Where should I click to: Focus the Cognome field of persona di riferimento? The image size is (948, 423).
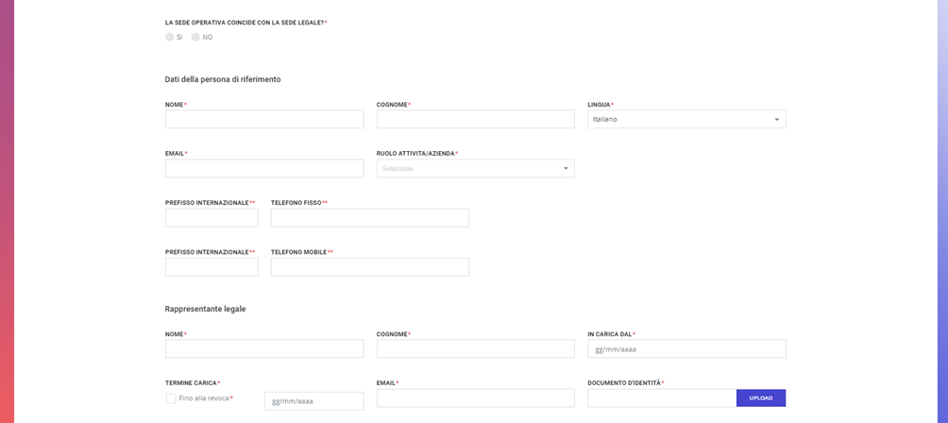(x=475, y=119)
